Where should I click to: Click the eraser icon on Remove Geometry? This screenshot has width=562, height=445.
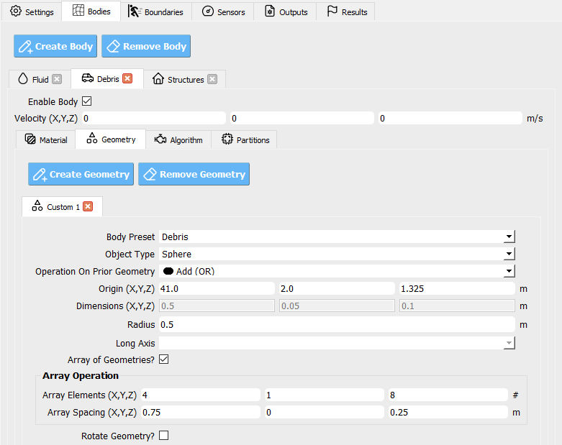coord(150,175)
